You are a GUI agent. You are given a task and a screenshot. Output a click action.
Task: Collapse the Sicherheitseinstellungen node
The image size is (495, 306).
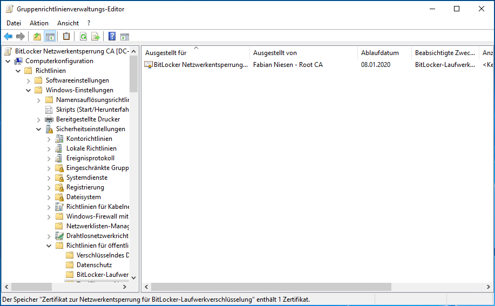(38, 129)
